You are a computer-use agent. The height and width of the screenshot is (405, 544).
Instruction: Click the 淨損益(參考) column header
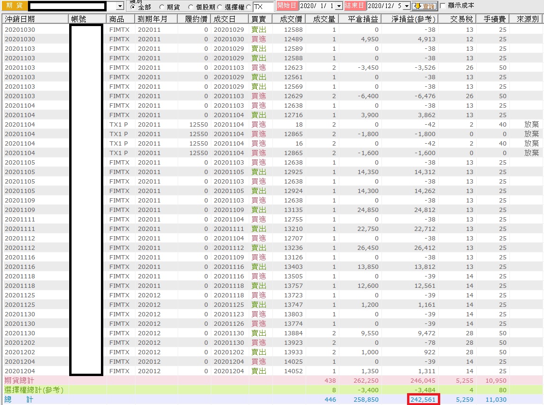(413, 19)
